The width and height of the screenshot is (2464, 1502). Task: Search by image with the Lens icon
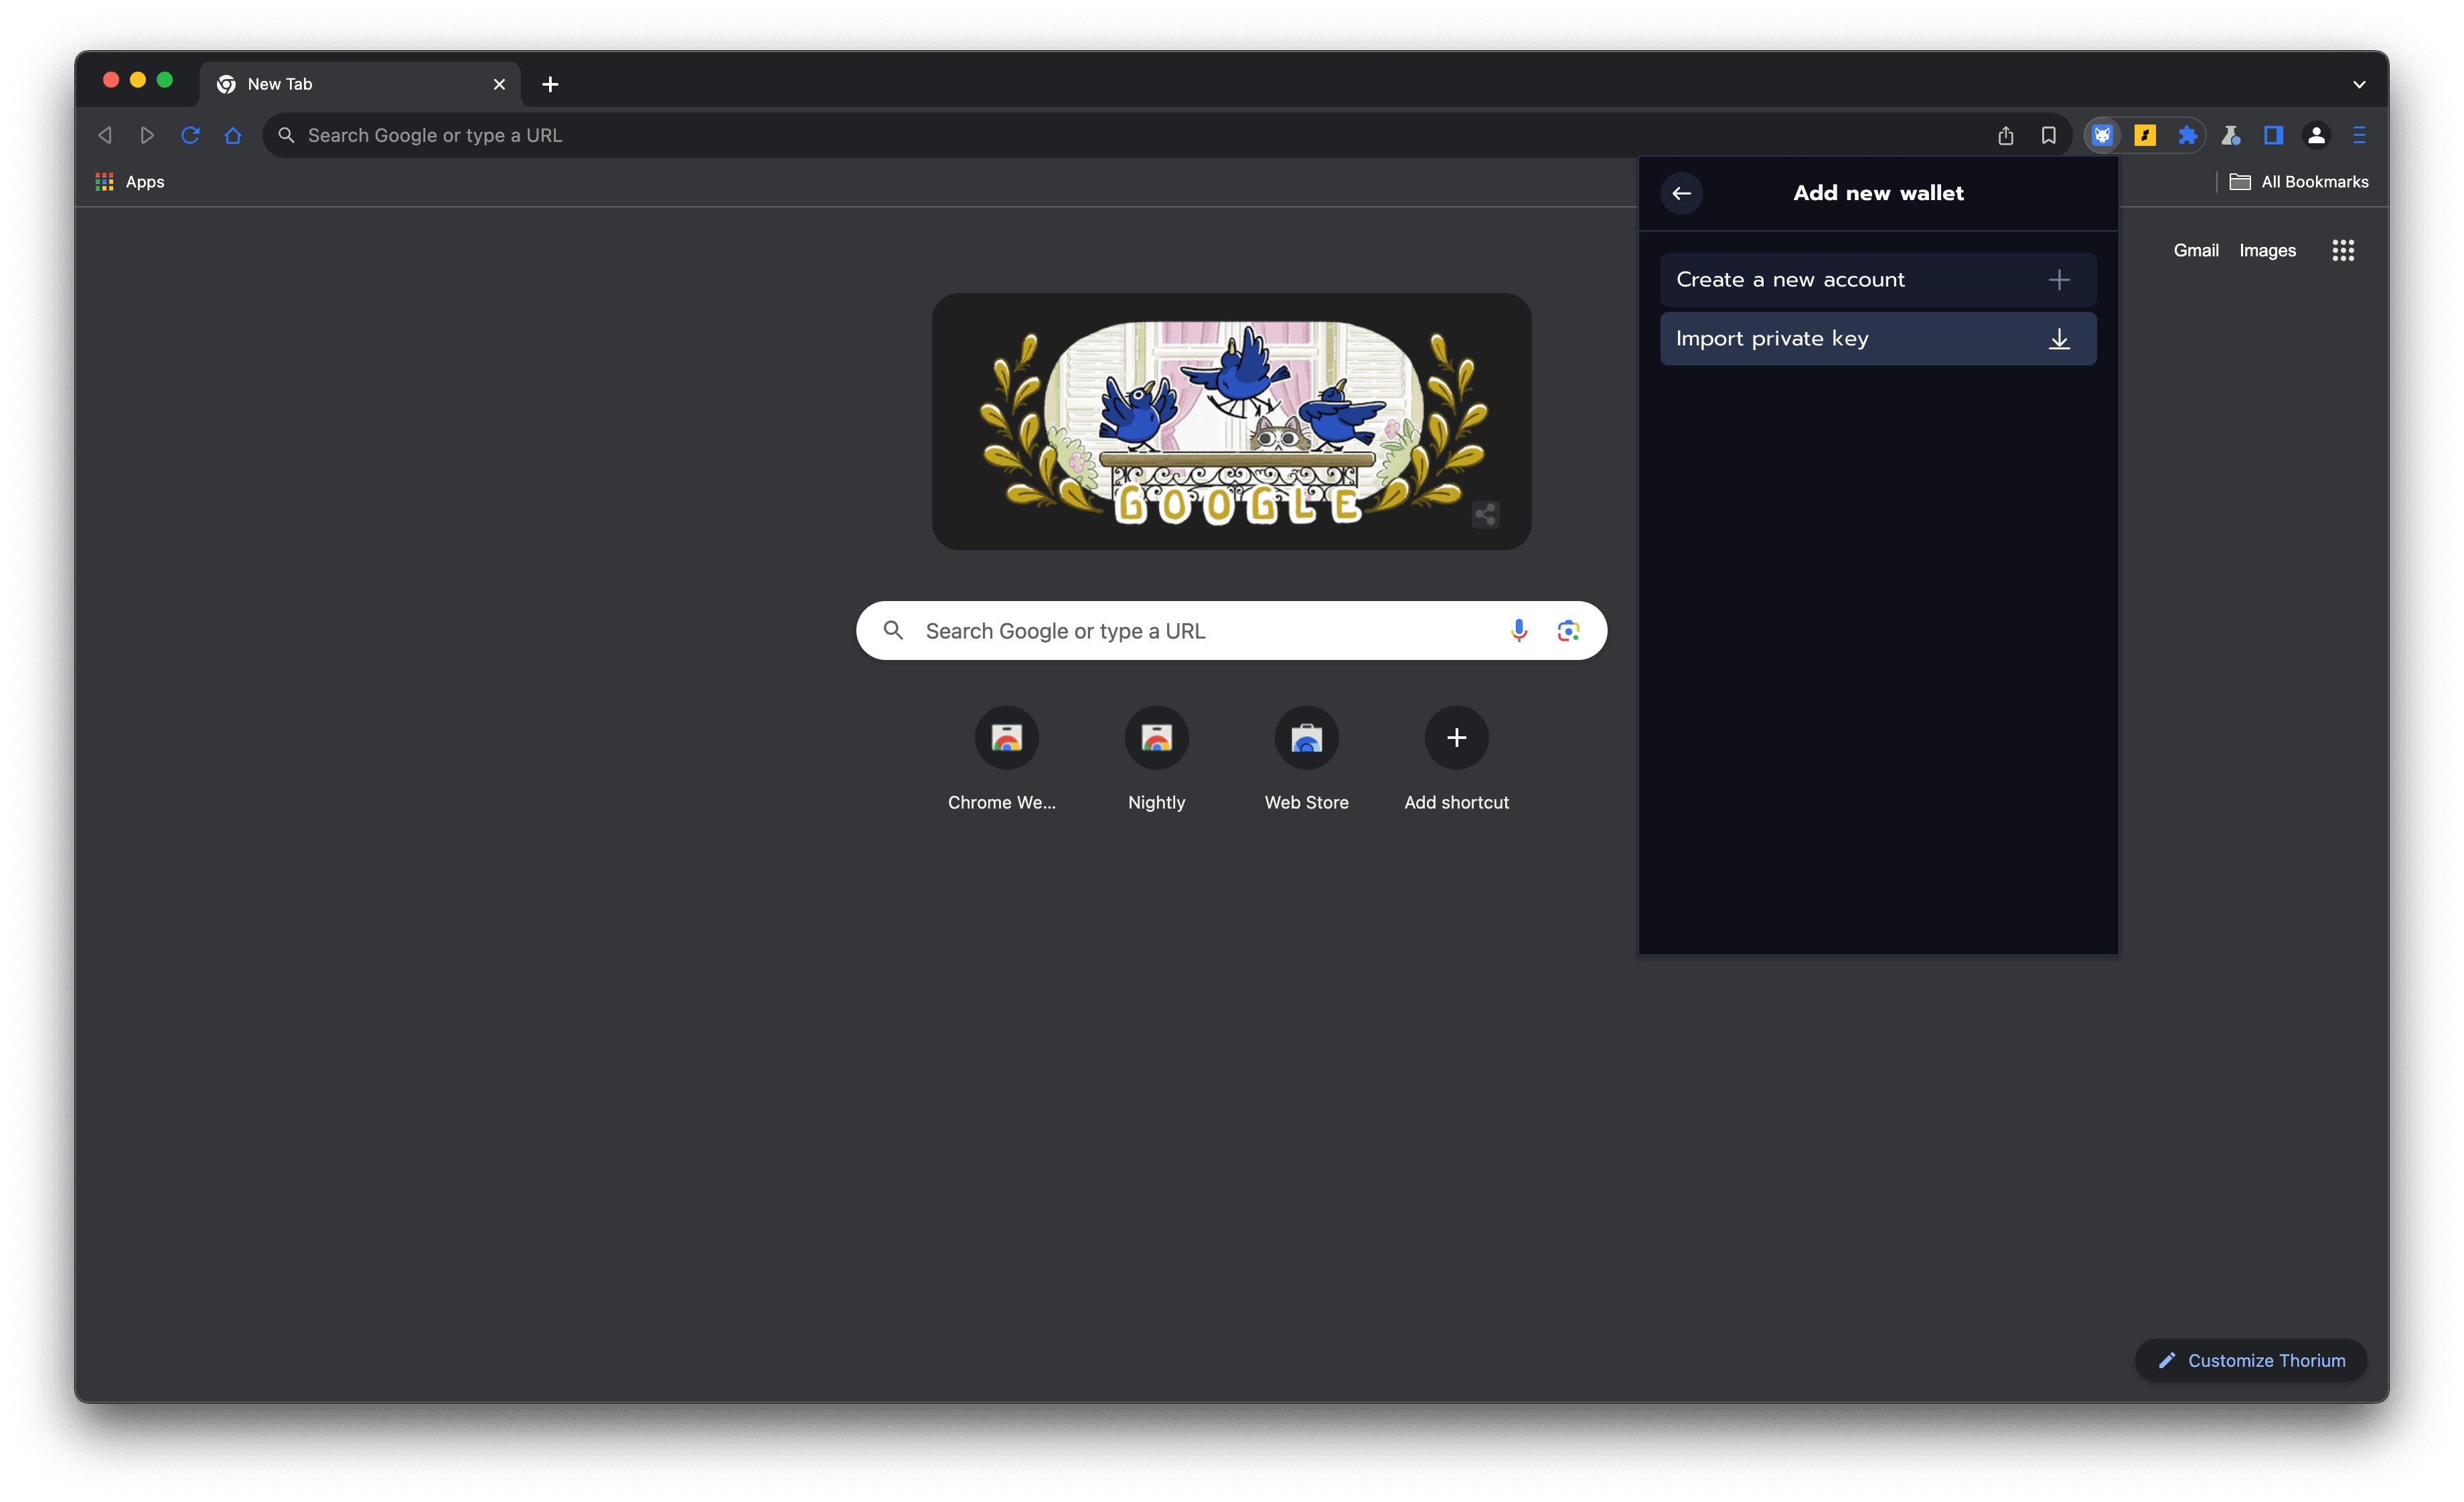point(1567,631)
